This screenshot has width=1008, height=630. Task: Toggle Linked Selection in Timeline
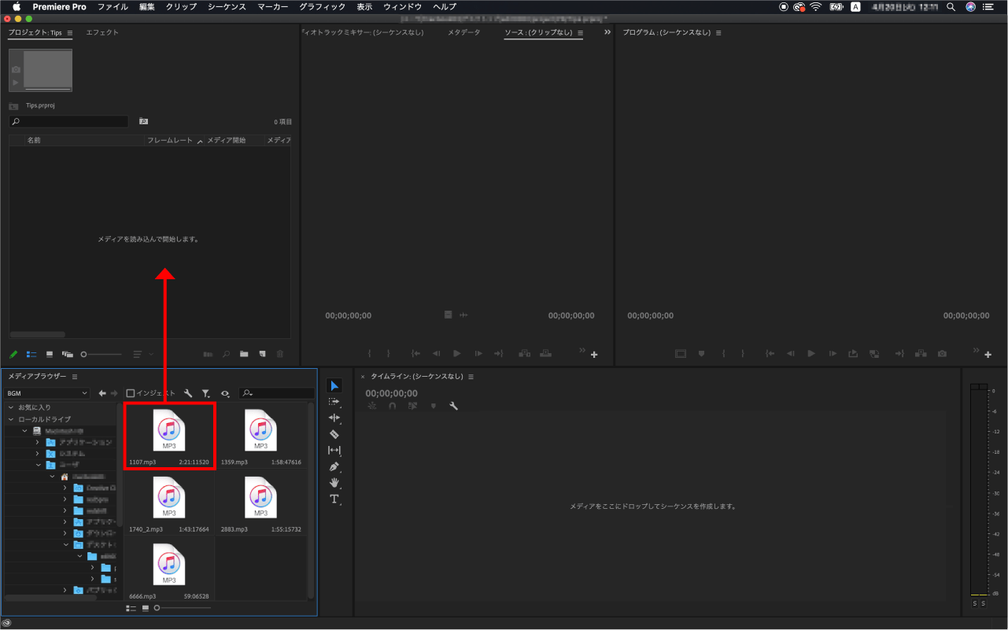(412, 406)
